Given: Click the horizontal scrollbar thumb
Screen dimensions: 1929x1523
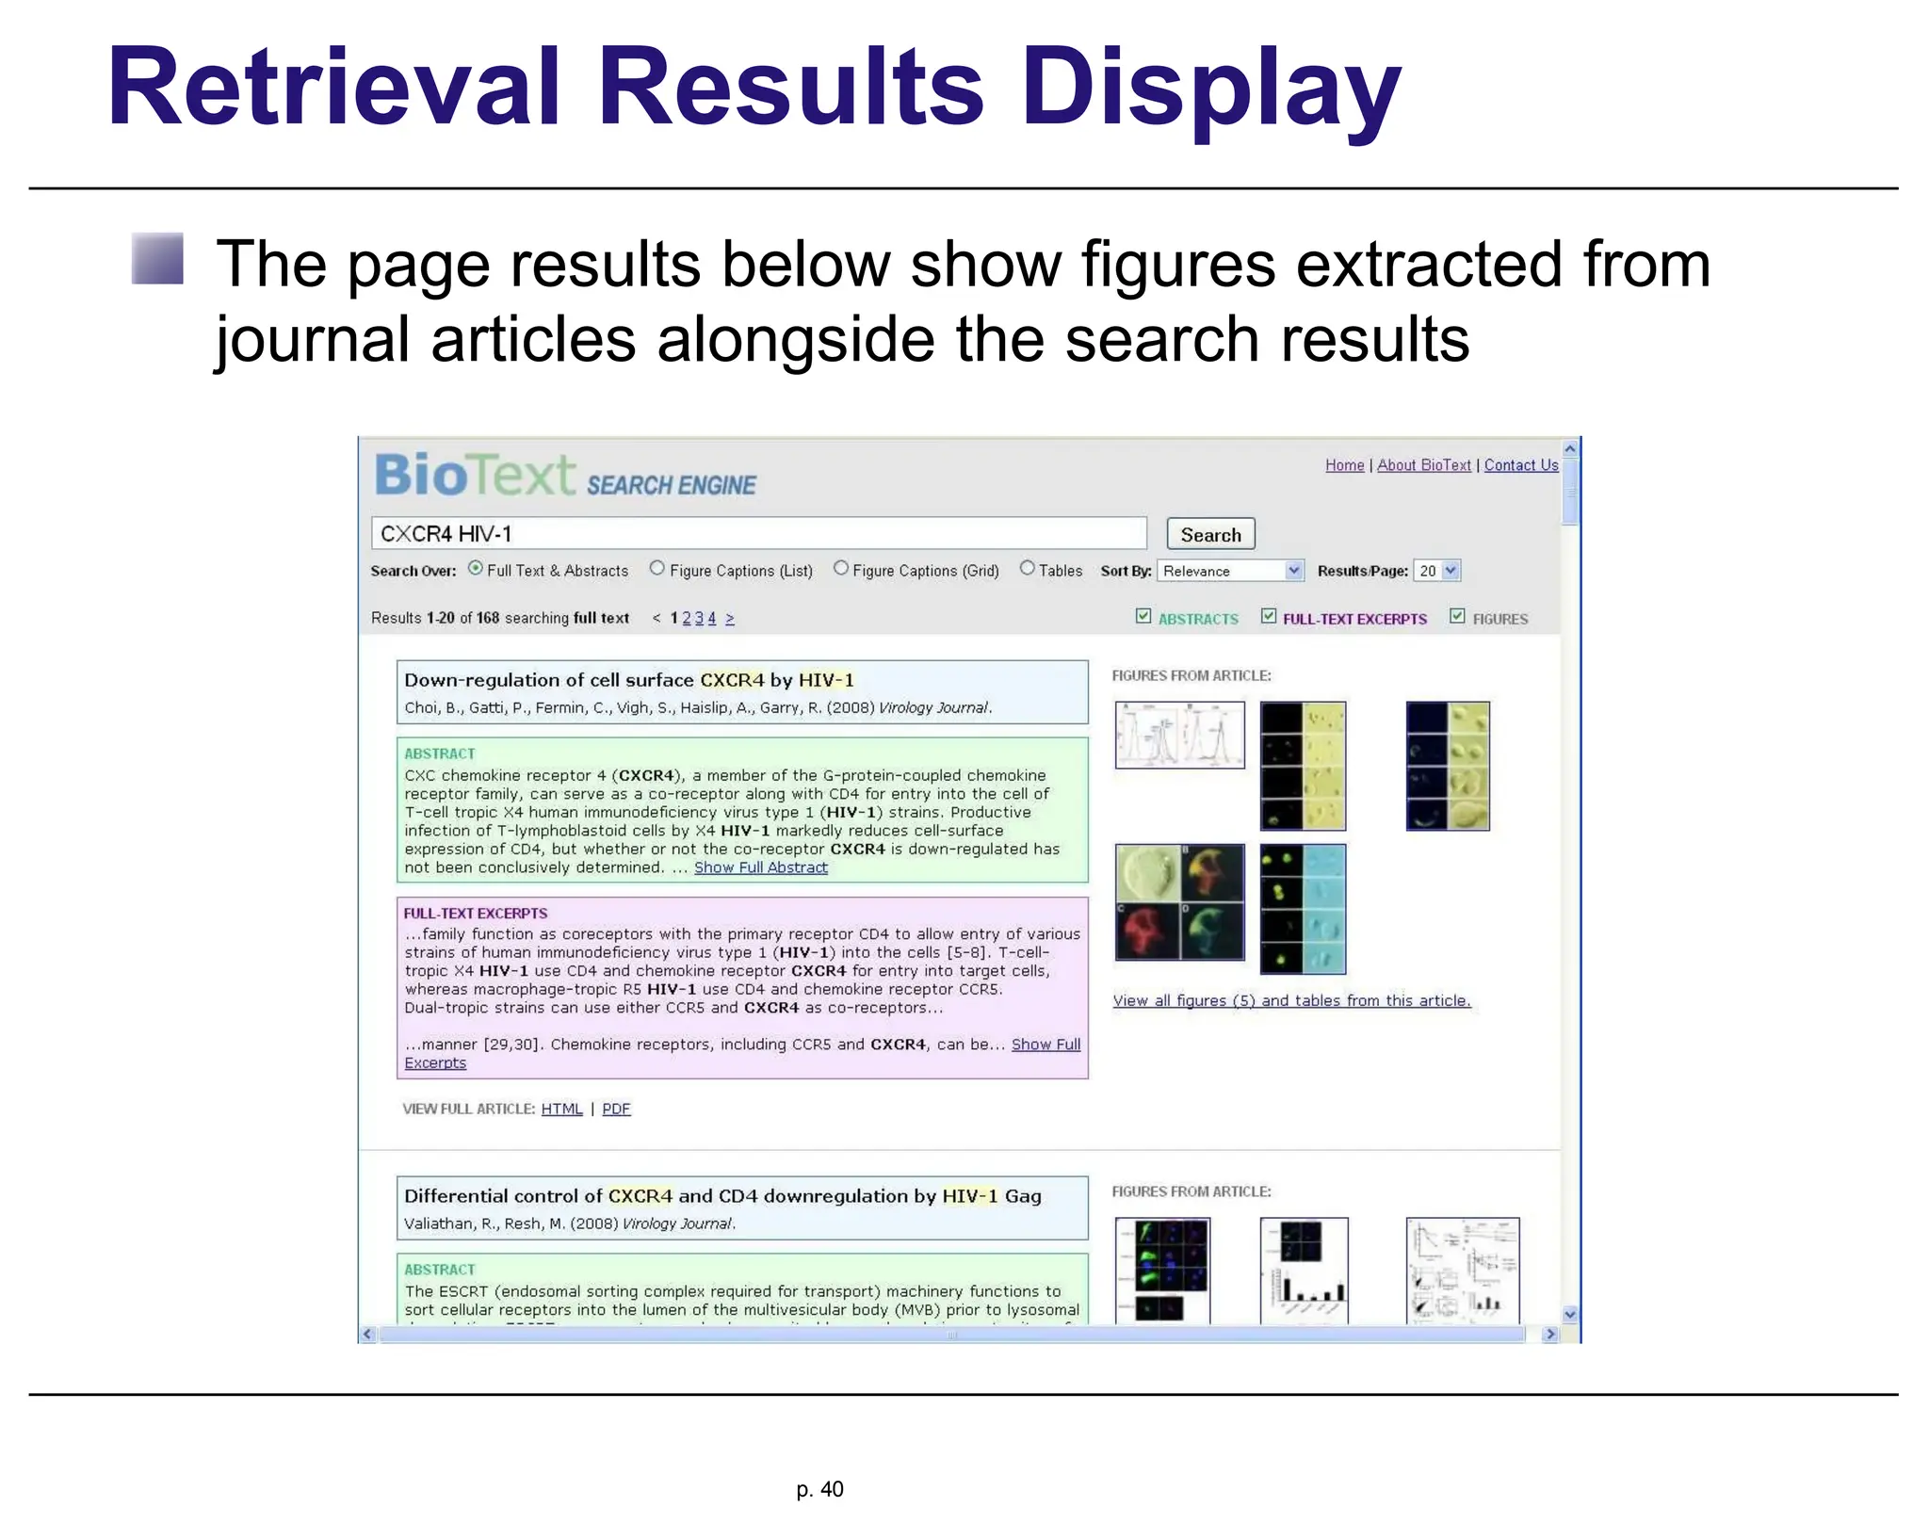Looking at the screenshot, I should coord(951,1334).
